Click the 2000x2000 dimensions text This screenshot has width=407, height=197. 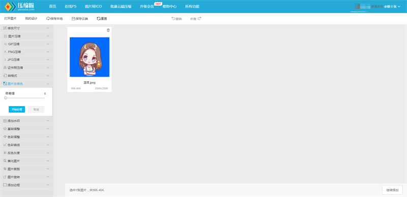(x=101, y=88)
